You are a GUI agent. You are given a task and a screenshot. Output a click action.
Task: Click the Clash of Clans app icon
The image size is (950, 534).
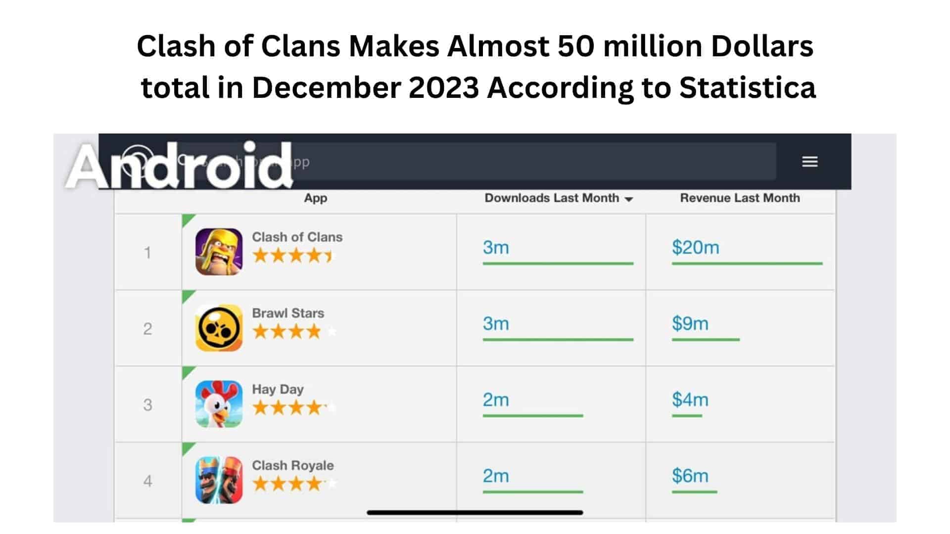[219, 252]
